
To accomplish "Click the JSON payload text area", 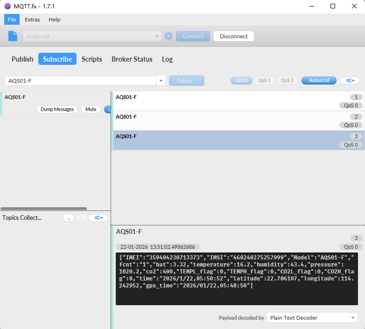I will (237, 279).
